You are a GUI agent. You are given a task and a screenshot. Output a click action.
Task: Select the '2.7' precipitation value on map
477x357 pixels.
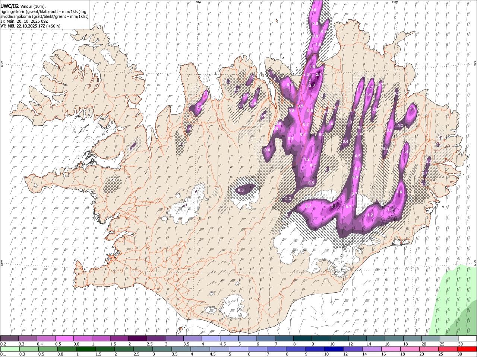click(x=318, y=75)
